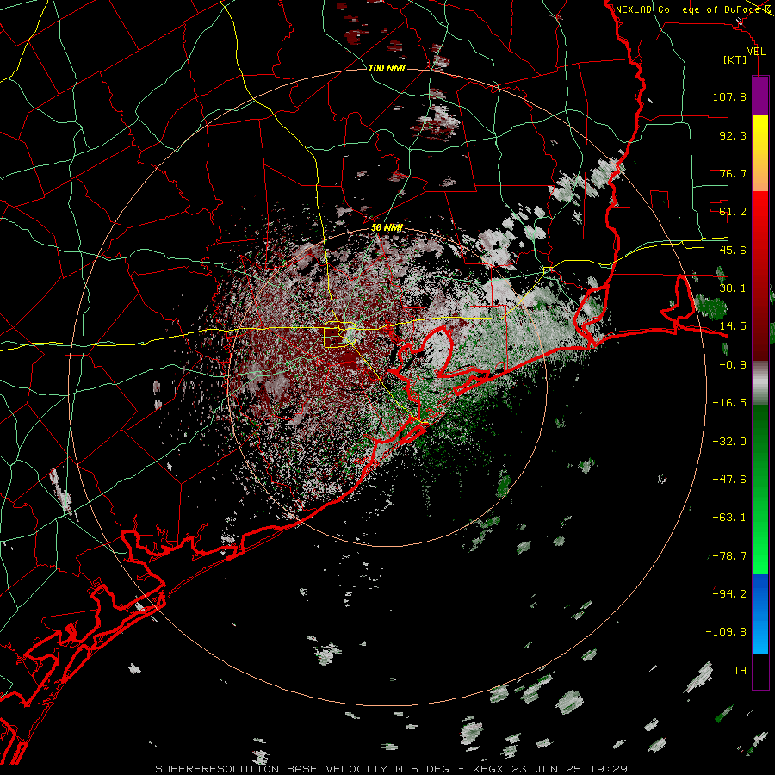Click the -63.1 velocity scale label
Screen dimensions: 775x775
tap(729, 518)
